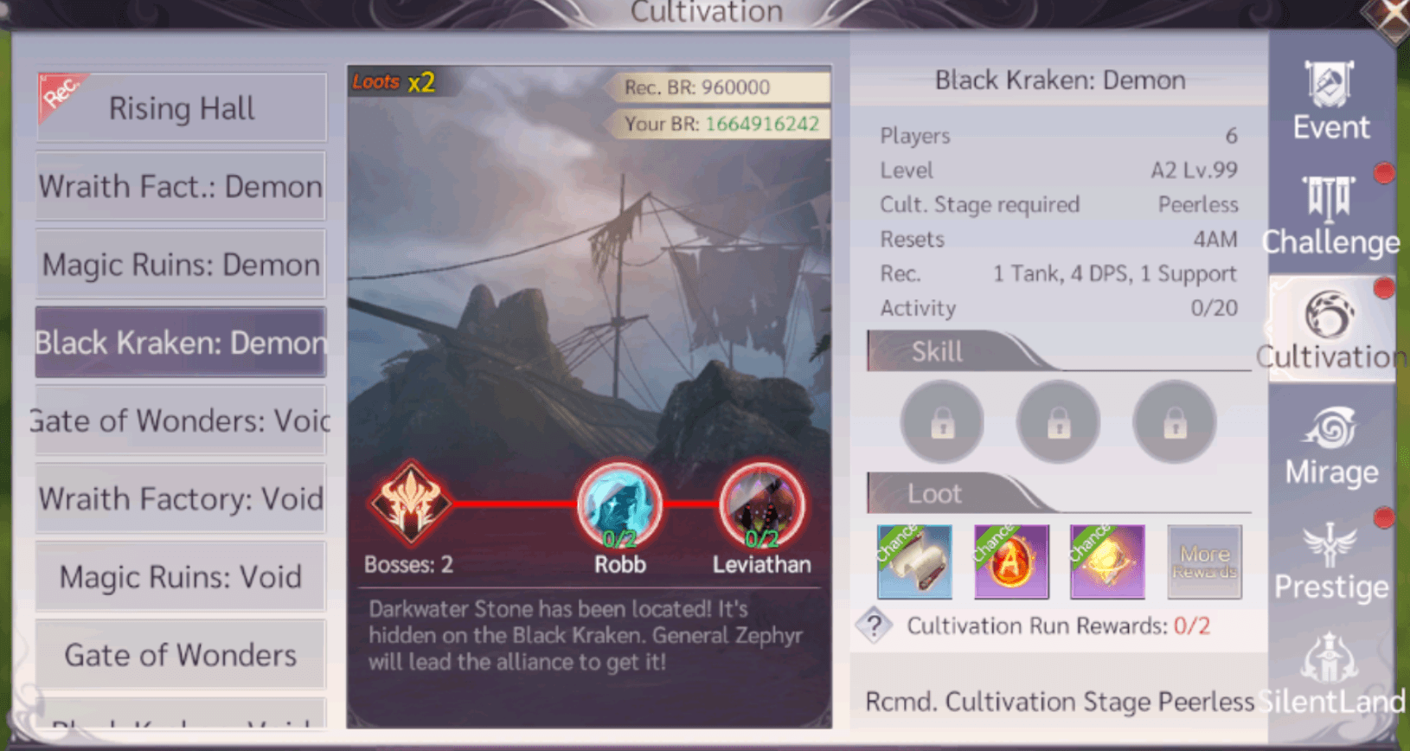Click the Bosses: 2 diamond emblem
The height and width of the screenshot is (751, 1410).
(411, 503)
